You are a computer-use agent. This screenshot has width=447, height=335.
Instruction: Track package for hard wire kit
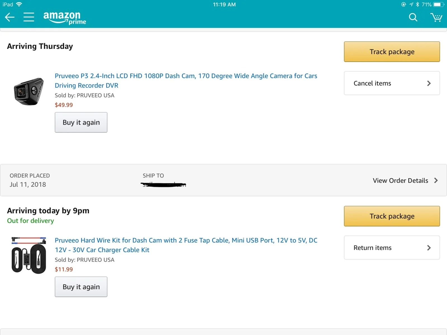click(x=392, y=216)
